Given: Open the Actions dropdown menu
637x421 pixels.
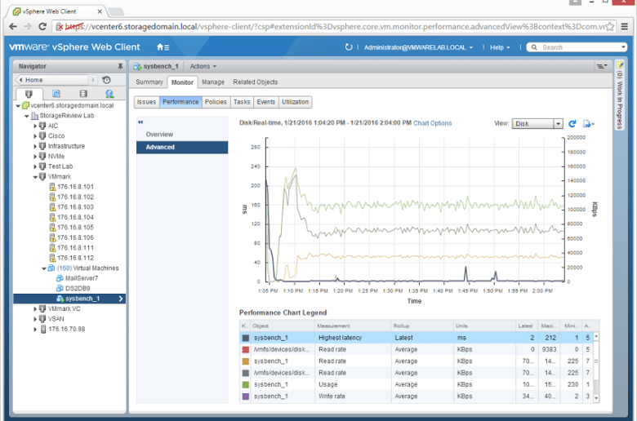Looking at the screenshot, I should tap(203, 66).
